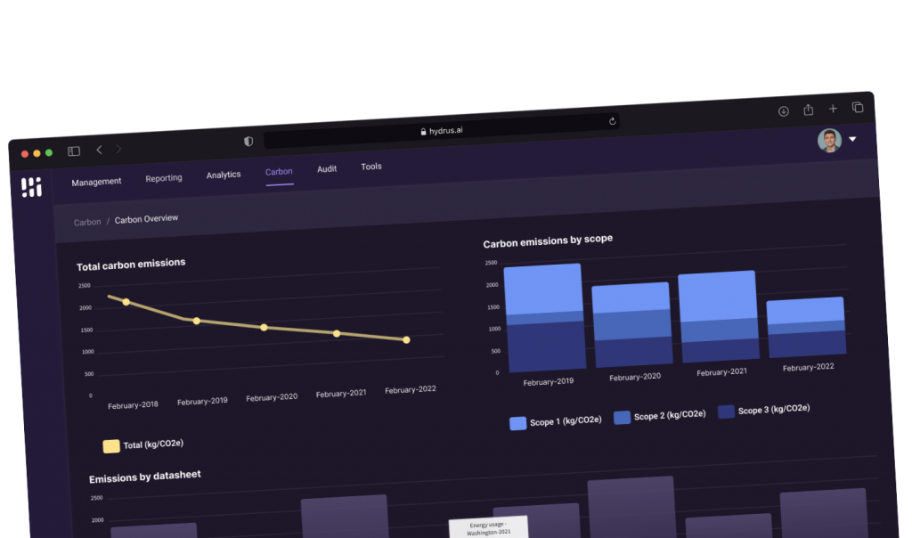Expand the account dropdown arrow
Viewport: 912px width, 538px height.
852,139
